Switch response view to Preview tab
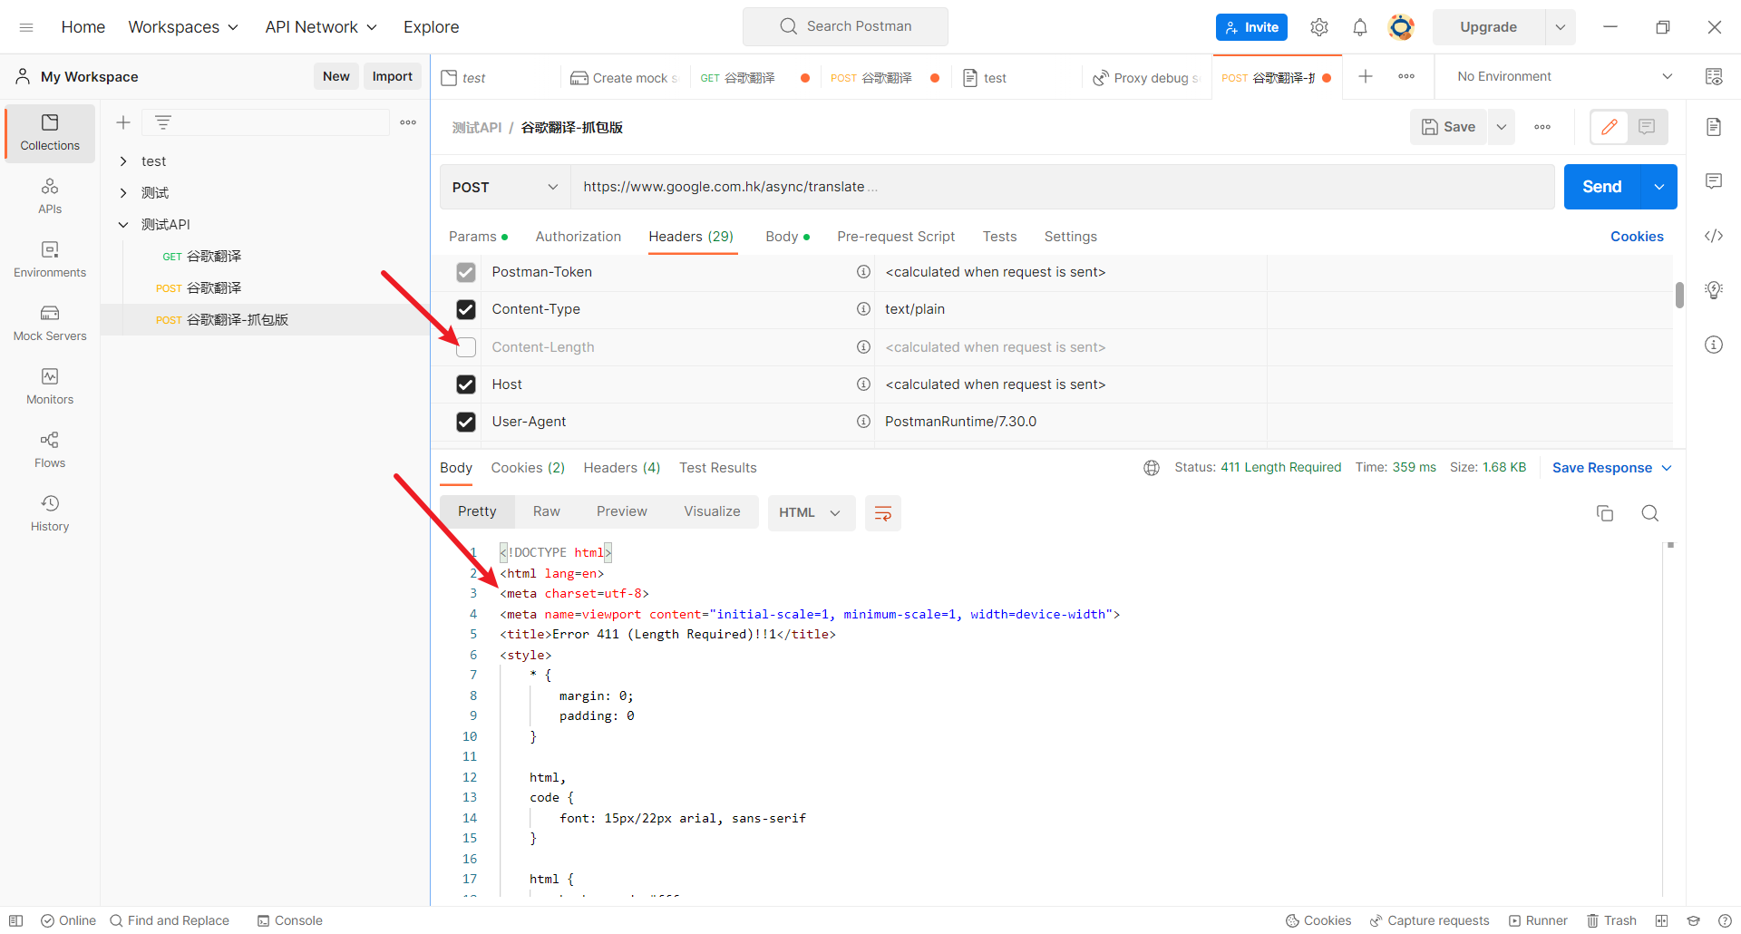The image size is (1741, 934). [621, 511]
